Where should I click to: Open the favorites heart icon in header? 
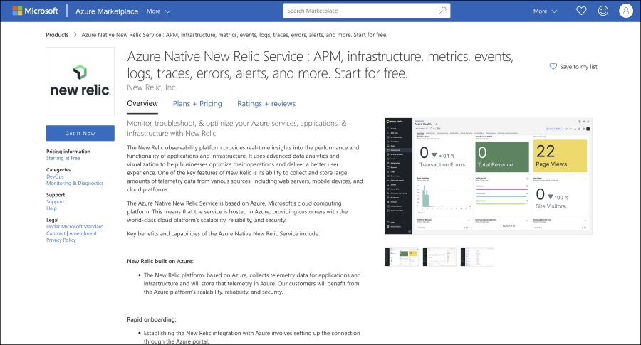581,11
